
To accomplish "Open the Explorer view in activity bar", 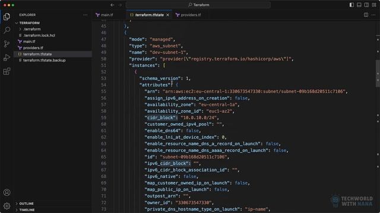I will click(7, 17).
